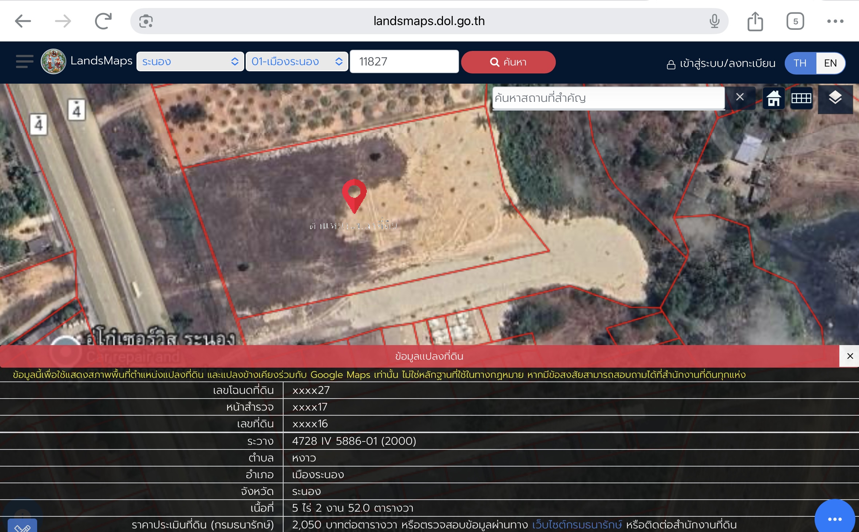859x532 pixels.
Task: Open browser three-dot more menu
Action: 835,21
